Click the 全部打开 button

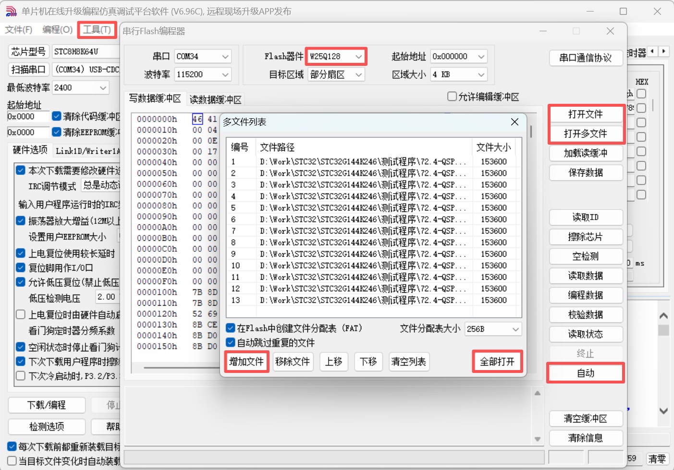(497, 361)
